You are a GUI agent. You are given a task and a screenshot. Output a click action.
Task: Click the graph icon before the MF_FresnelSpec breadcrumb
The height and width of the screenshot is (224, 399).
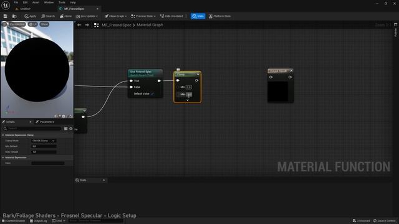coord(96,25)
